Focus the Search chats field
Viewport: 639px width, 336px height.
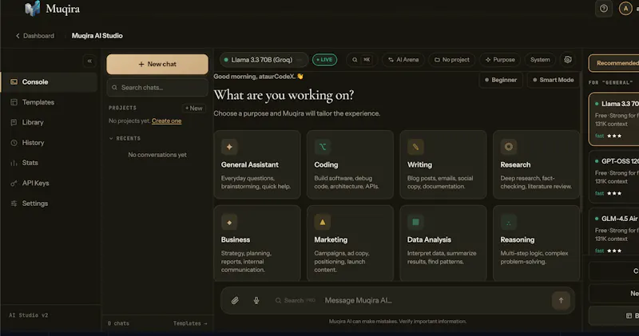pyautogui.click(x=157, y=88)
